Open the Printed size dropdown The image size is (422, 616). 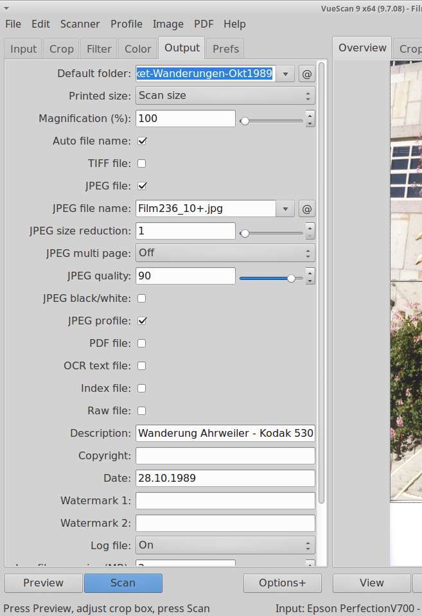(x=225, y=96)
